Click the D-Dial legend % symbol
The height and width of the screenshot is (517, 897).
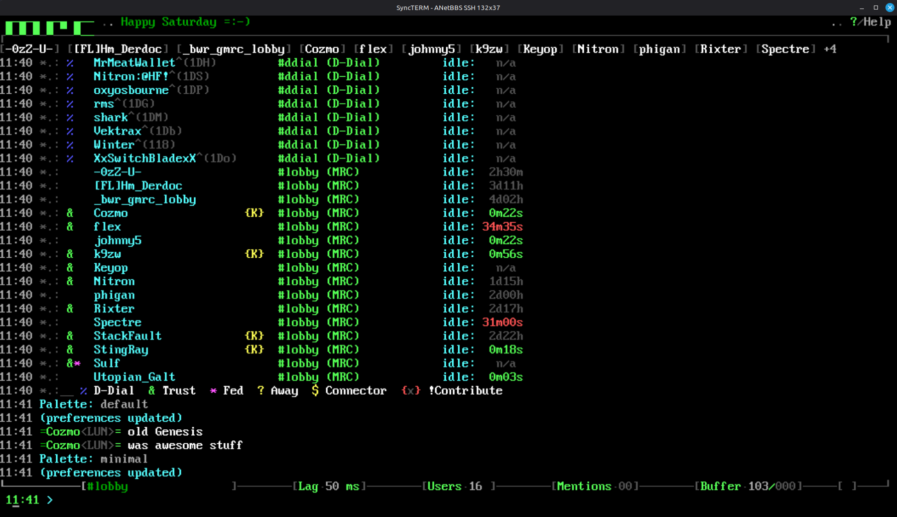[x=84, y=391]
